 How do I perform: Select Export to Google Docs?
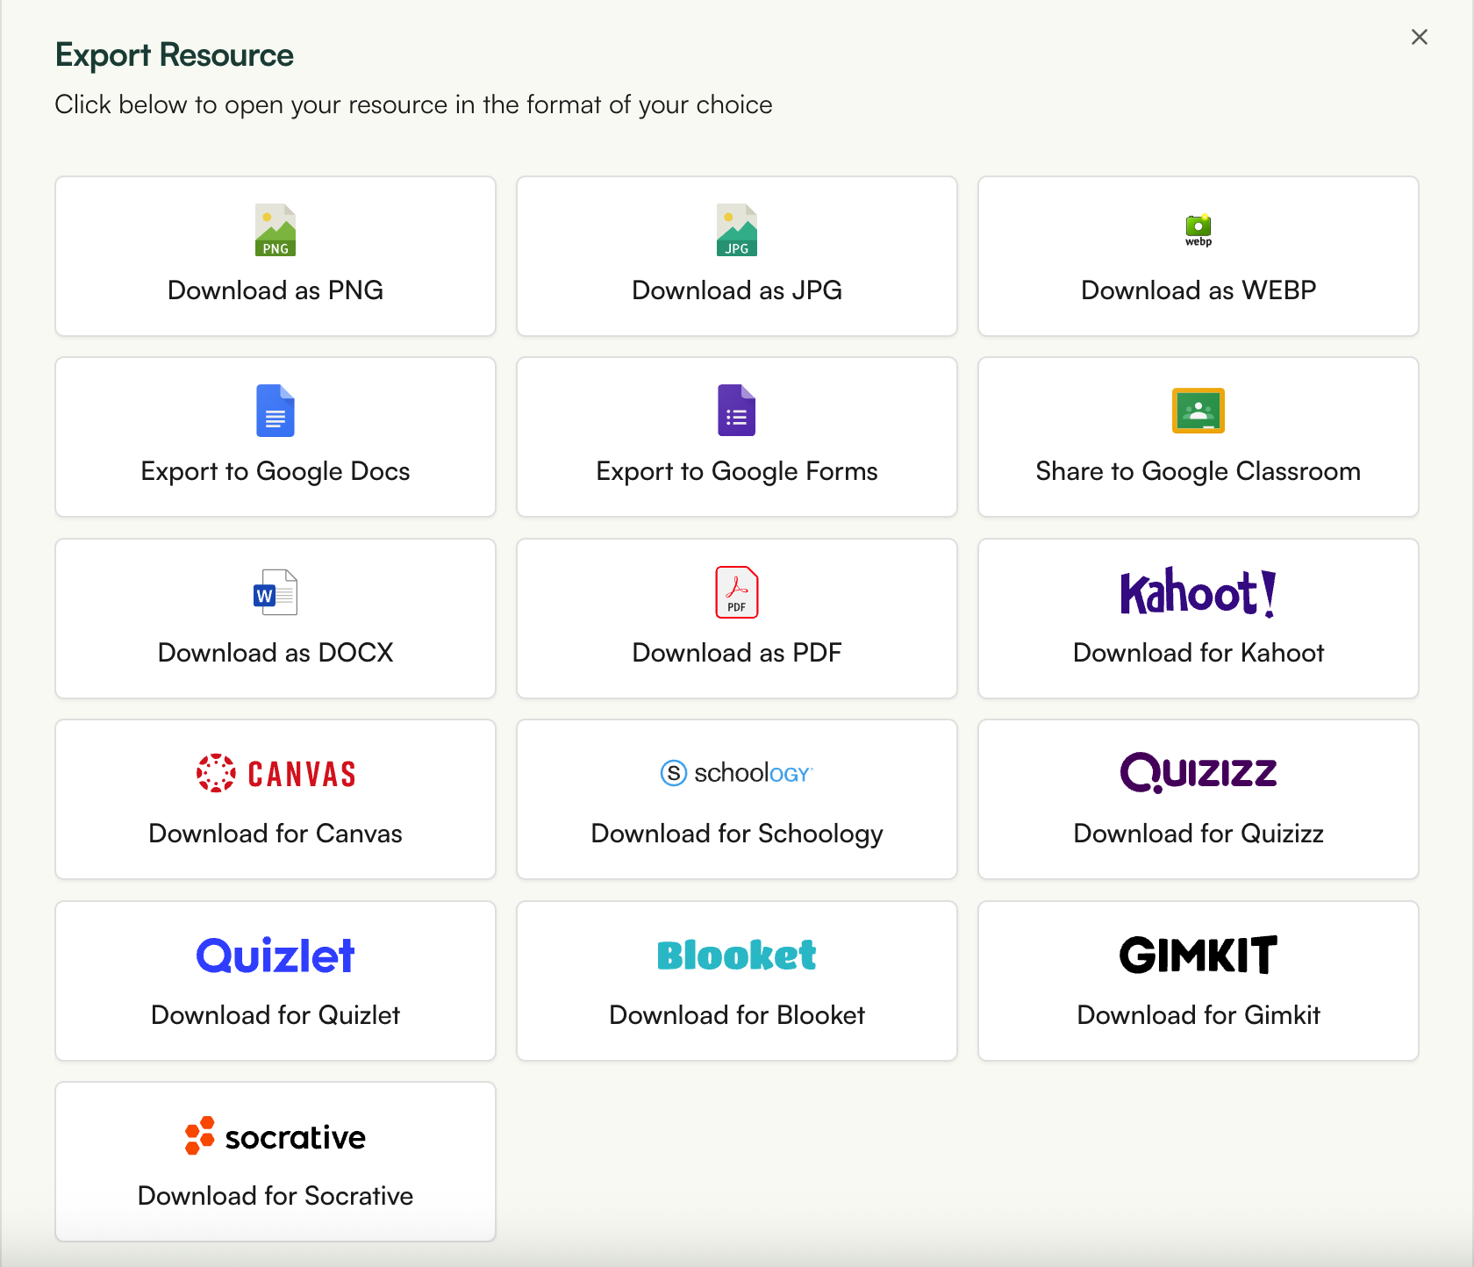[x=275, y=437]
